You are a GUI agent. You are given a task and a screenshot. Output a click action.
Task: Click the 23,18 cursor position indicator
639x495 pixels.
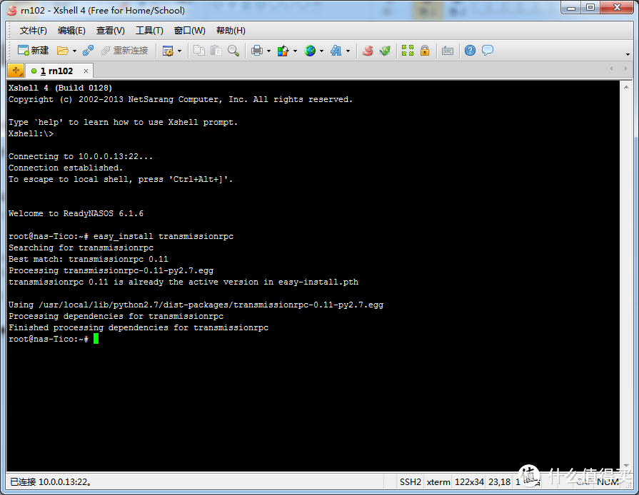point(499,482)
